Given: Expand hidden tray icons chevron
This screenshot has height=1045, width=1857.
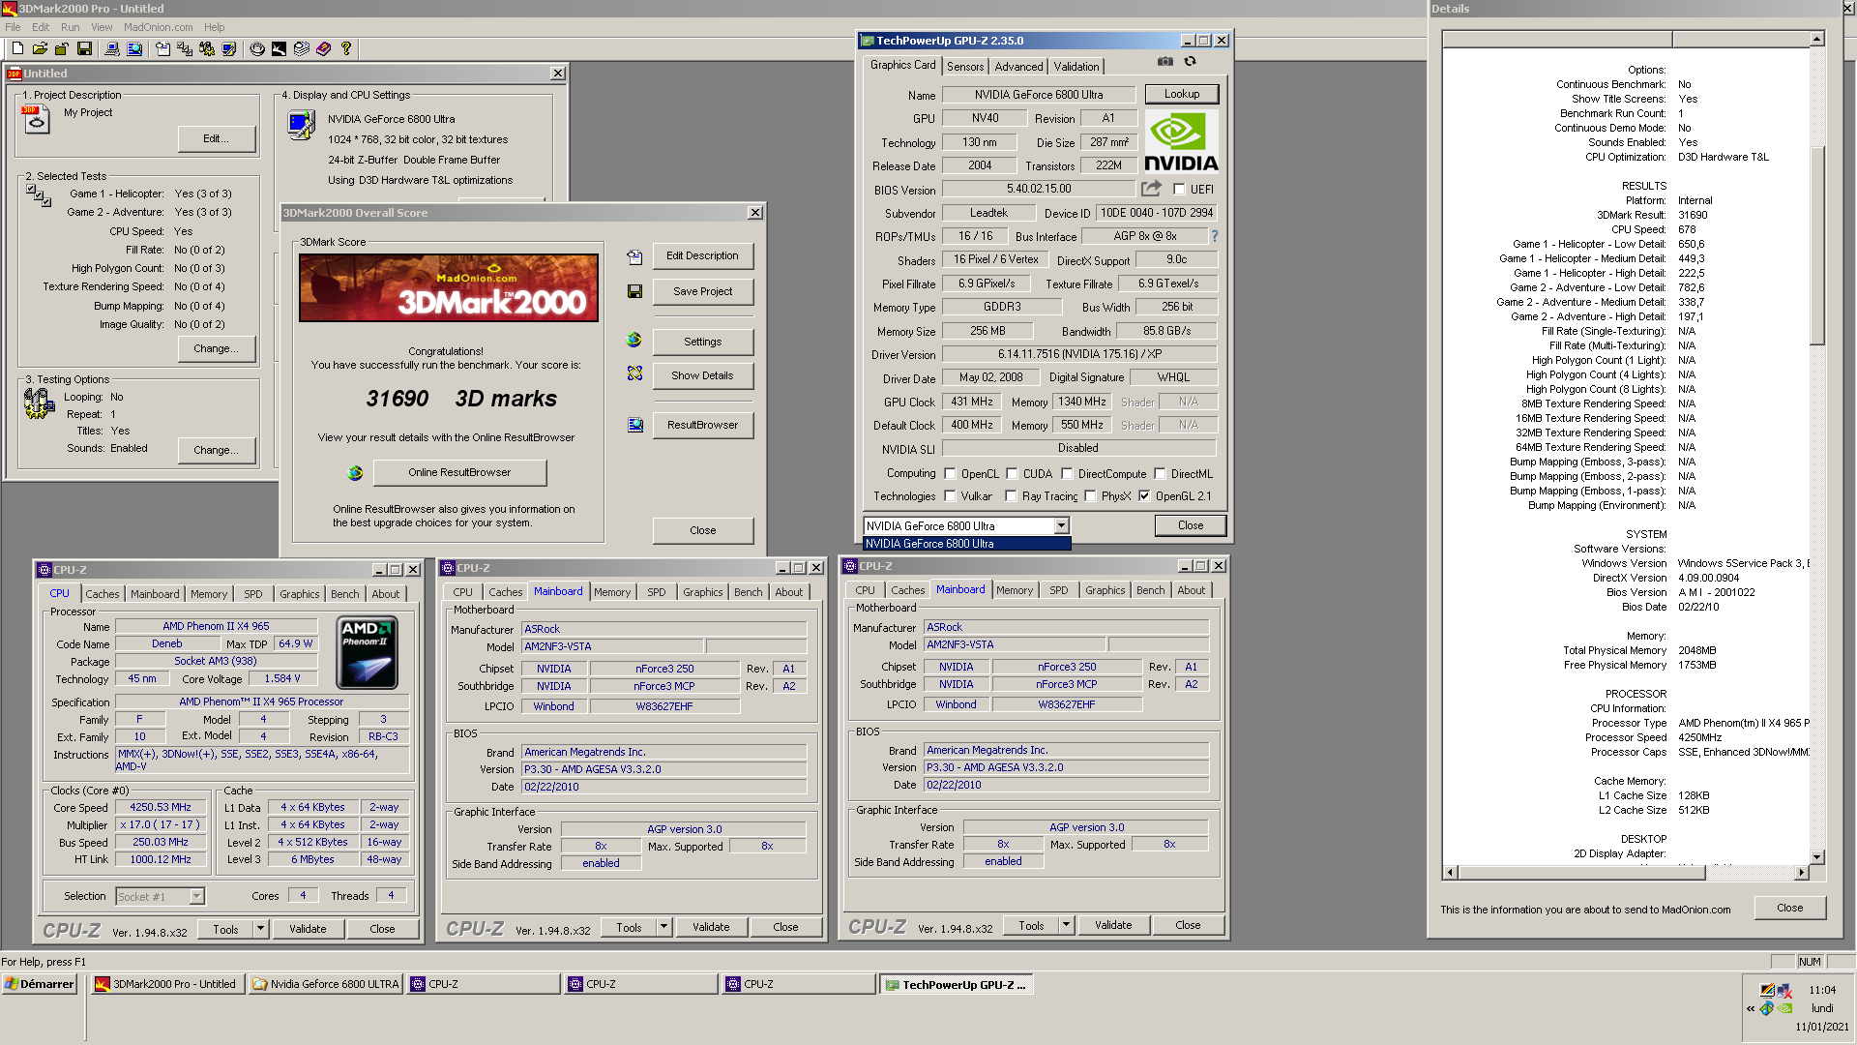Looking at the screenshot, I should coord(1750,1009).
